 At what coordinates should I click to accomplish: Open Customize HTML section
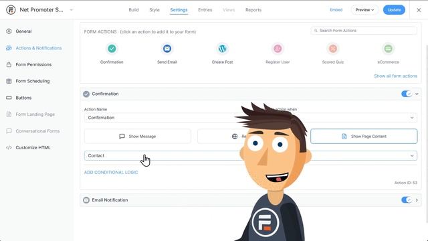tap(33, 147)
